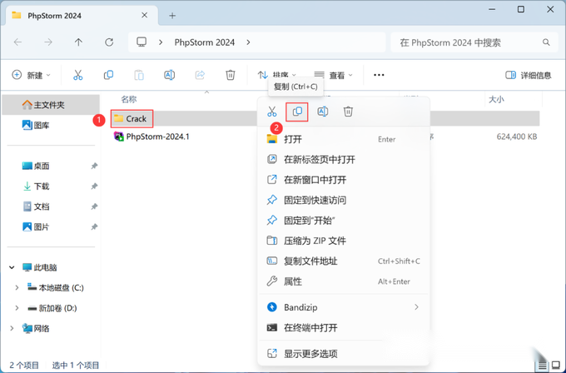Choose 在新窗口中打开 from context menu
Viewport: 566px width, 373px height.
click(x=344, y=180)
